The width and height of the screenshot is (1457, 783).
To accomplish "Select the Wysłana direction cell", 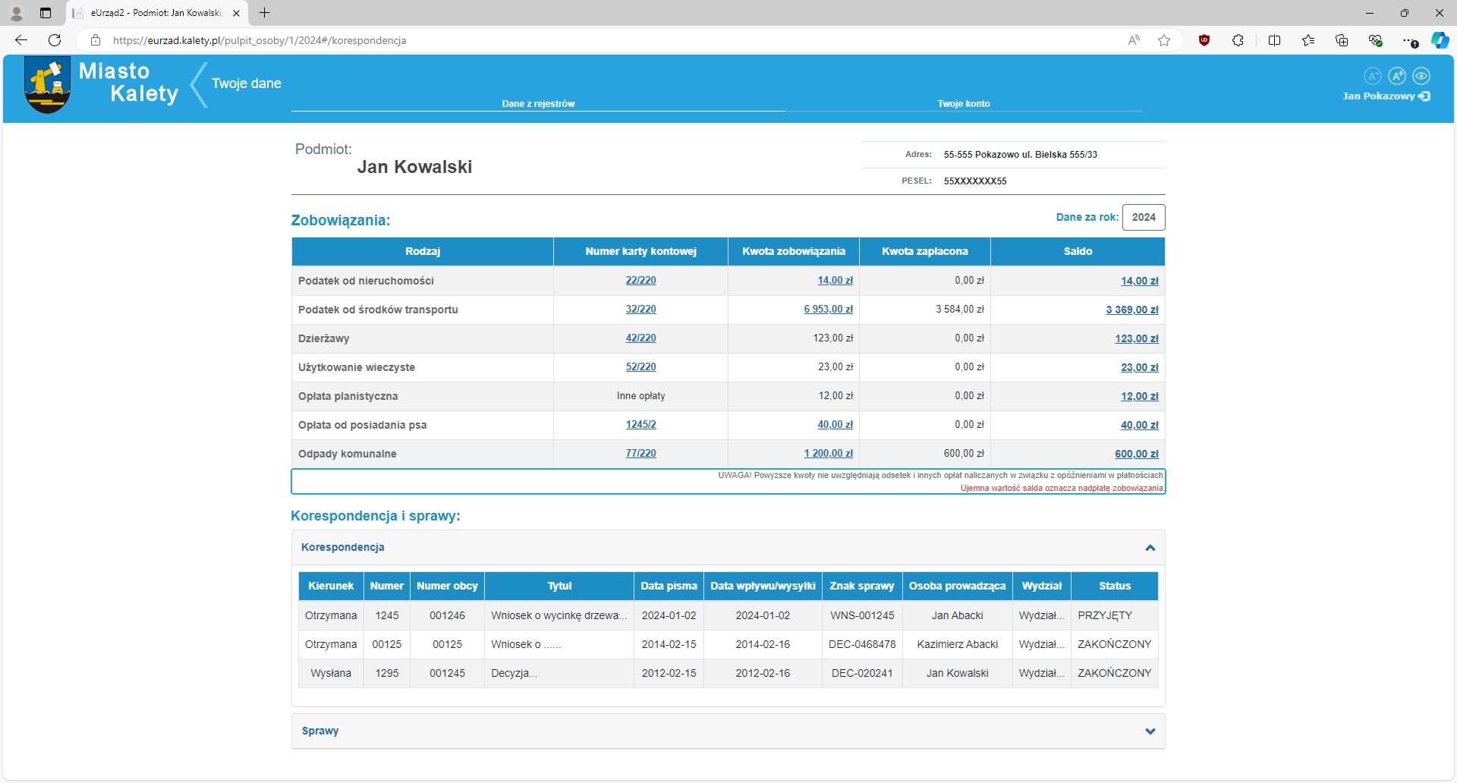I will (x=331, y=673).
